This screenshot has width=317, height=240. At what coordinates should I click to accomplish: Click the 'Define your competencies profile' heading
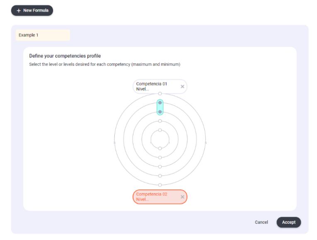click(65, 56)
